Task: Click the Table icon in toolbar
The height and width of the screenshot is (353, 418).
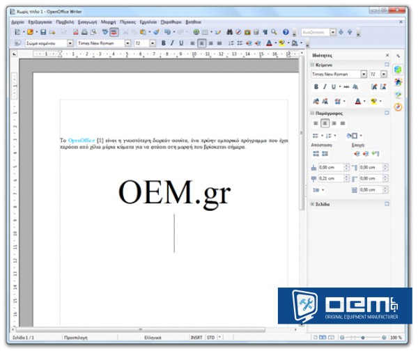Action: 205,32
